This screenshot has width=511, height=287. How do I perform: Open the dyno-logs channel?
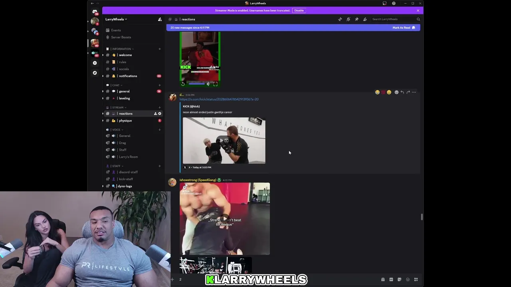tap(133, 186)
